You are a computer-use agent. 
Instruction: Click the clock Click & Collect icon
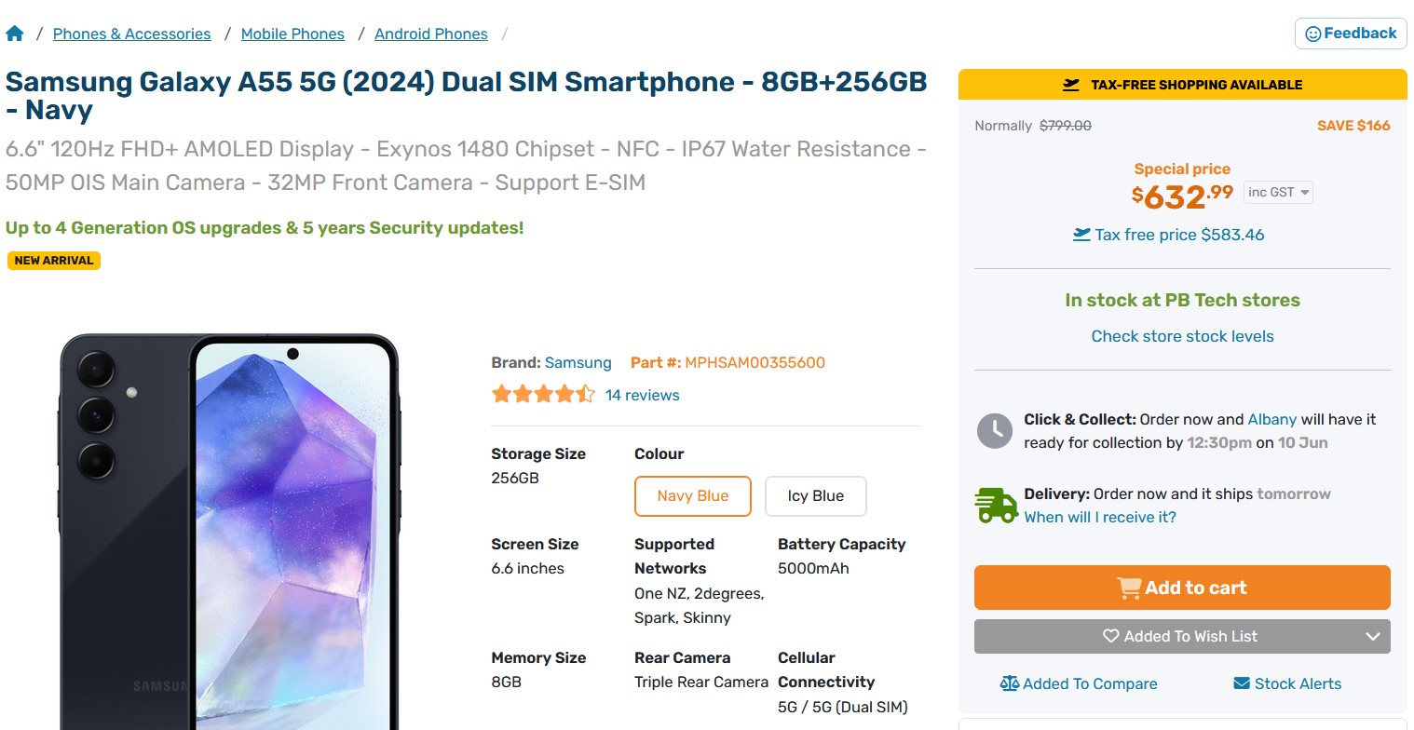pos(994,430)
